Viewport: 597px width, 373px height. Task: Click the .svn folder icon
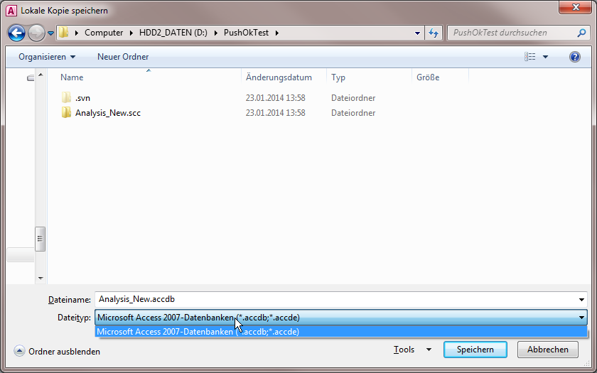point(67,98)
